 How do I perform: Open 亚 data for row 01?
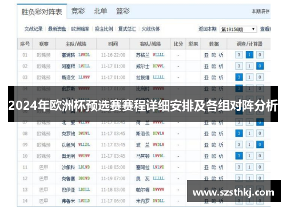click(206, 55)
